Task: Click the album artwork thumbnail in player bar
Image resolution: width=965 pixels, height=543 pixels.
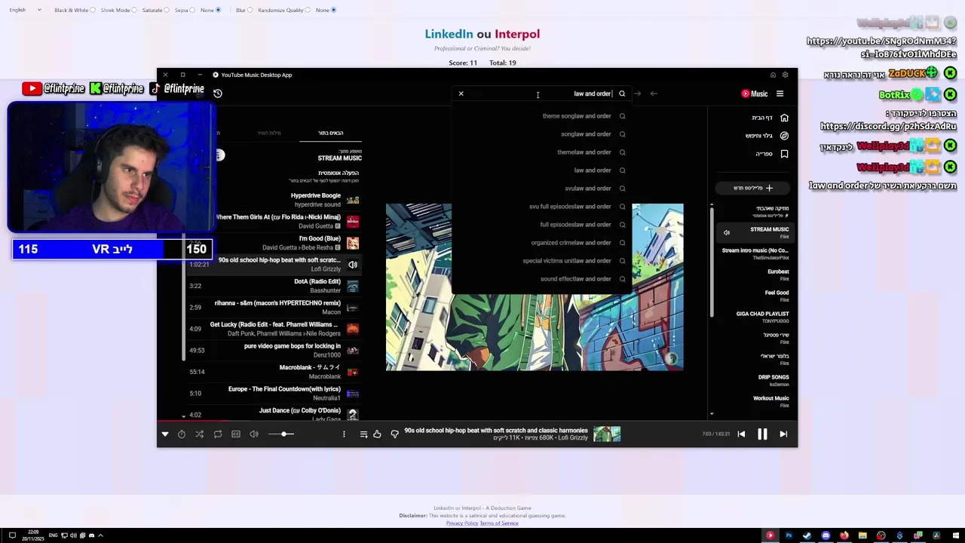Action: (607, 434)
